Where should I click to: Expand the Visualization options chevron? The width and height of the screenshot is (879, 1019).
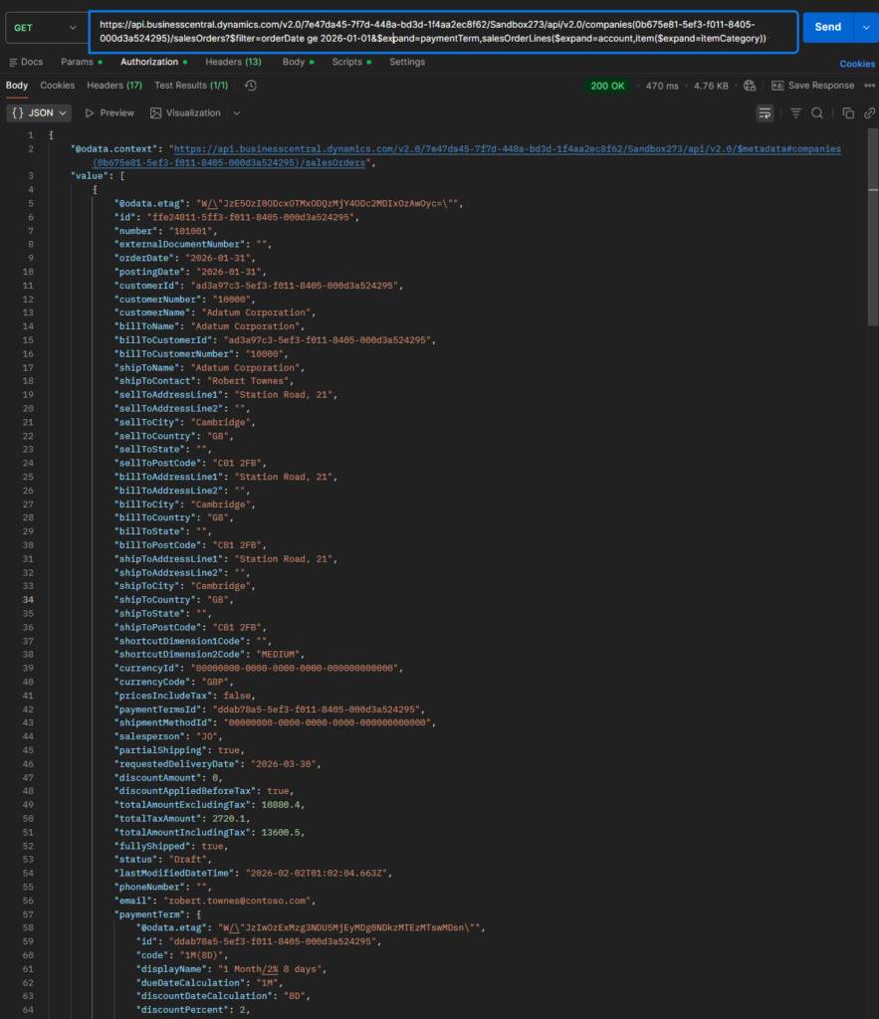coord(238,113)
